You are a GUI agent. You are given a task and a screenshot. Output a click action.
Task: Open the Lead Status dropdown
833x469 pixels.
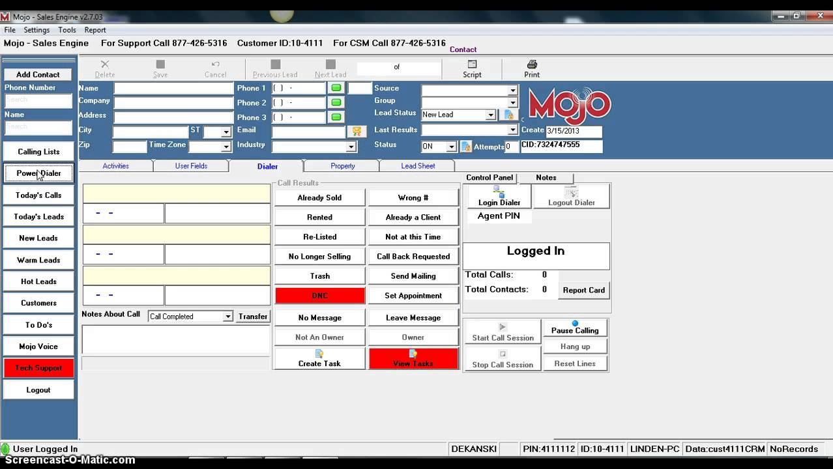tap(490, 115)
